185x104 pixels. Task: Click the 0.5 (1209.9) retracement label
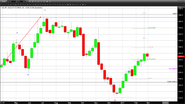(173, 69)
